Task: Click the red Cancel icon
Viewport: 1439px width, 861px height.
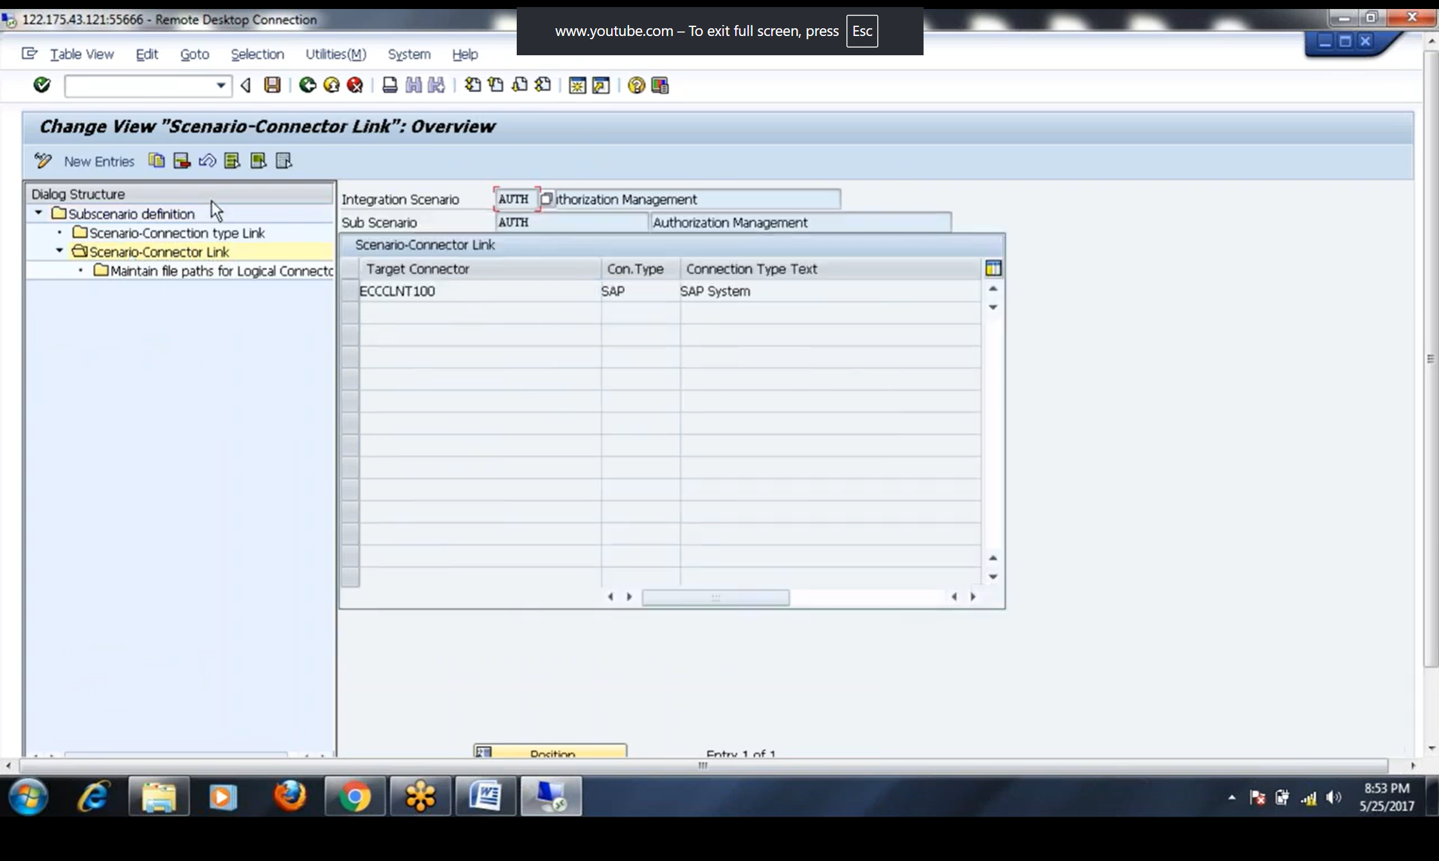Action: tap(355, 85)
